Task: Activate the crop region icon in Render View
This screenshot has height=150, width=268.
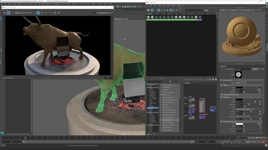Action: tap(34, 13)
